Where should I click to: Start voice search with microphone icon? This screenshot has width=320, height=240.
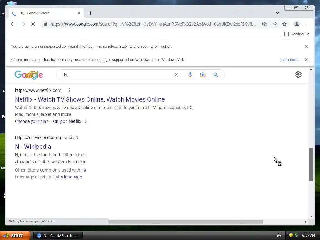(x=190, y=75)
